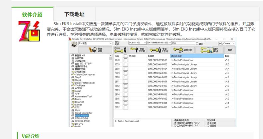The height and width of the screenshot is (139, 263).
Task: Check the box for row 3040
Action: [x=126, y=60]
